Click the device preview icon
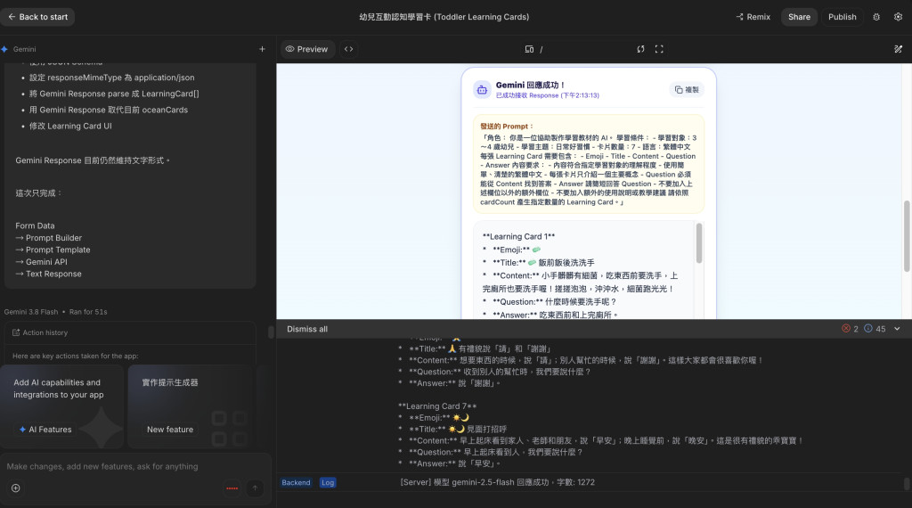 click(529, 49)
